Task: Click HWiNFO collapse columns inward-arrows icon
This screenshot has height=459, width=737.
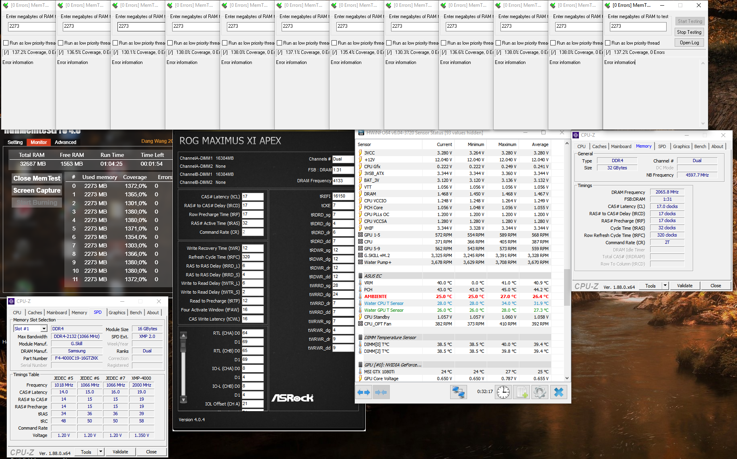Action: click(381, 392)
